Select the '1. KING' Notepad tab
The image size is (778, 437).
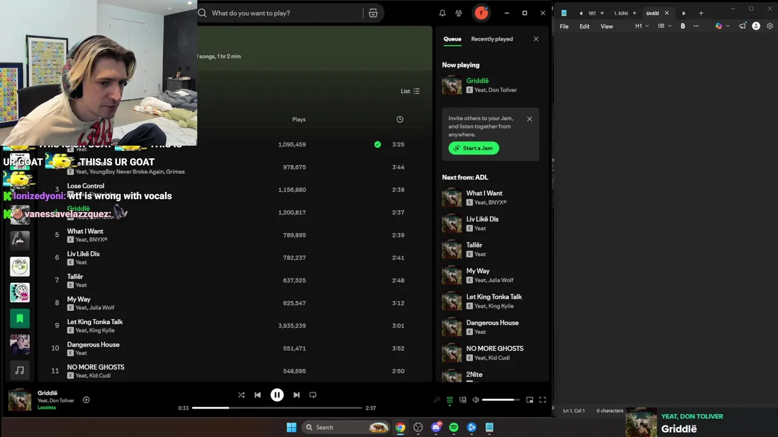pos(621,13)
